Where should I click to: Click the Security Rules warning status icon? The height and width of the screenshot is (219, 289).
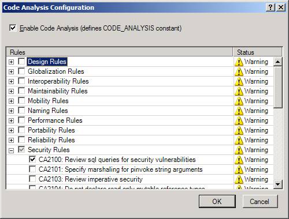point(239,150)
